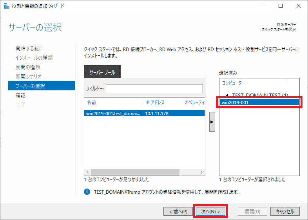Image resolution: width=308 pixels, height=220 pixels.
Task: Go to 開始する前に step
Action: click(29, 48)
